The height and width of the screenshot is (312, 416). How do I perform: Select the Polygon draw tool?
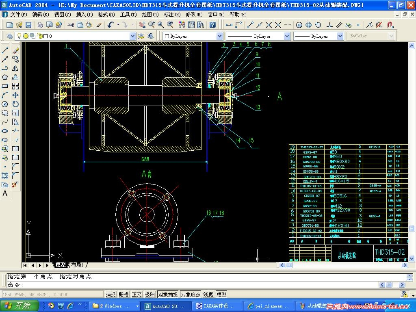pyautogui.click(x=5, y=77)
